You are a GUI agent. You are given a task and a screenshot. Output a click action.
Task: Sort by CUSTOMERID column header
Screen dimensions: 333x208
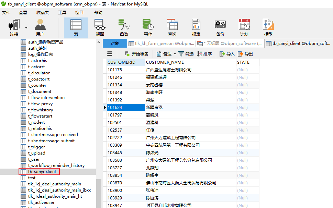pyautogui.click(x=126, y=62)
